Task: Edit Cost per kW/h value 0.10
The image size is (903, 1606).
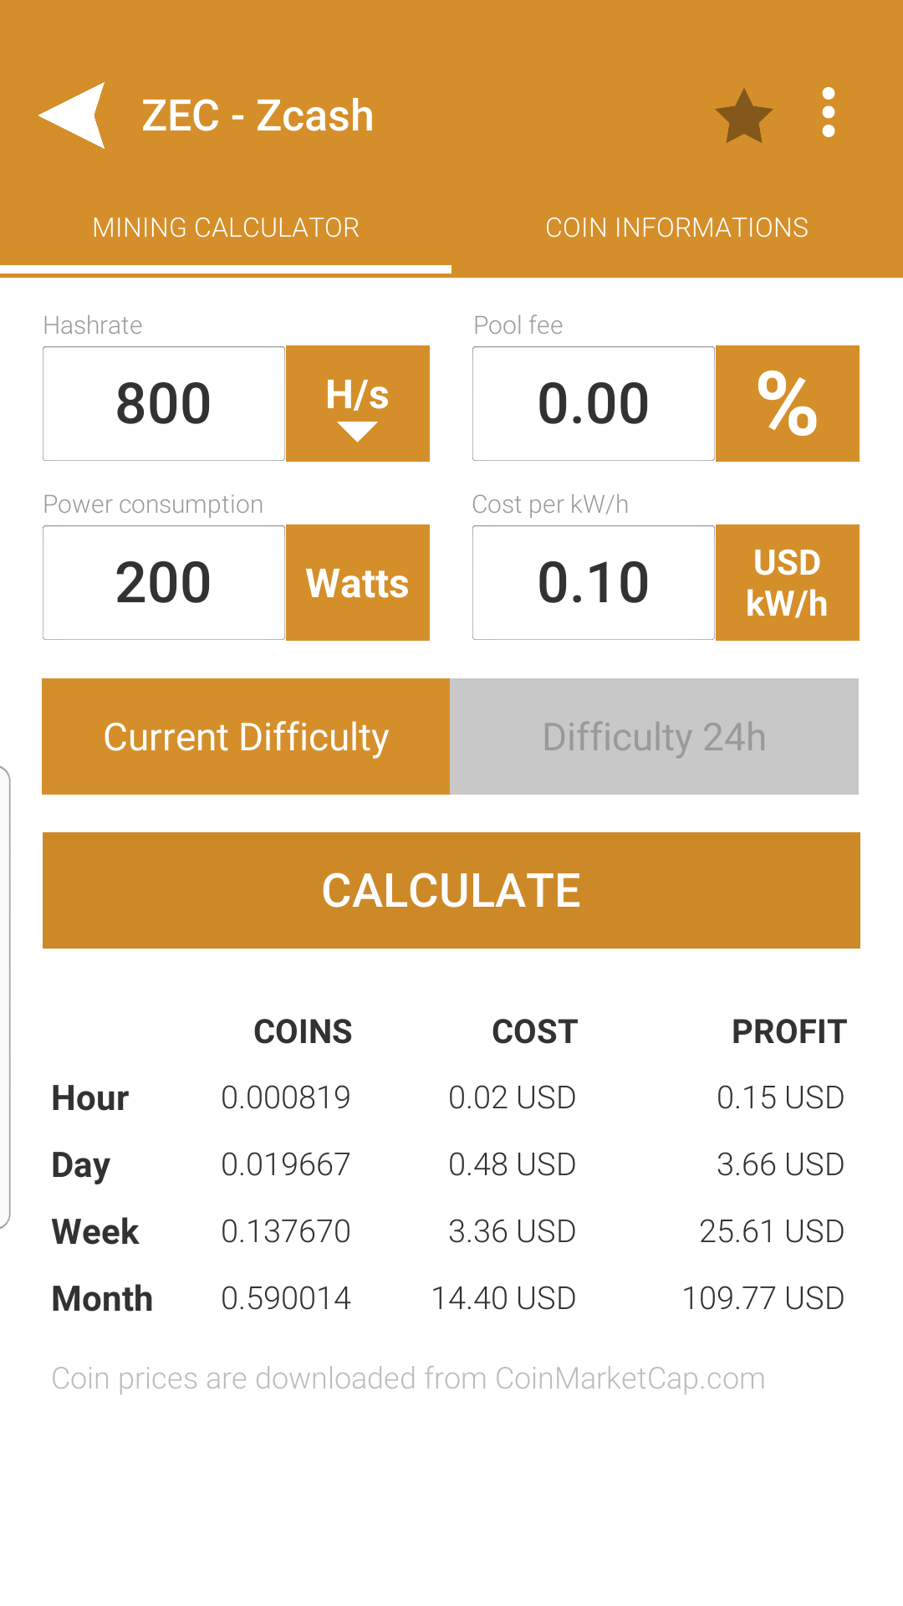Action: (594, 582)
